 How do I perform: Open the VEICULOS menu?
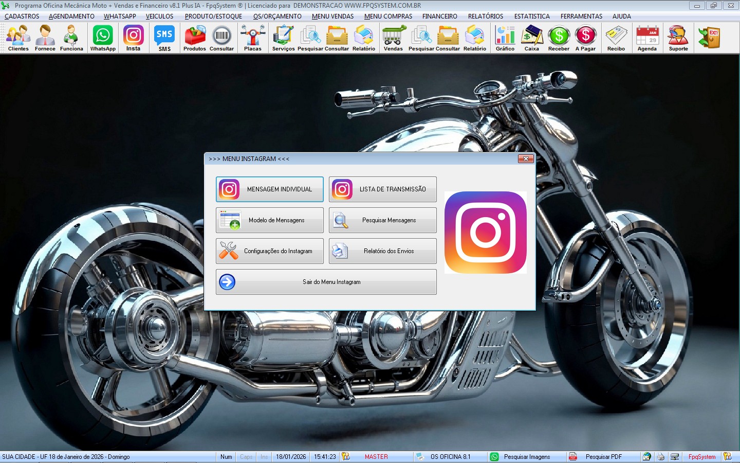tap(159, 16)
